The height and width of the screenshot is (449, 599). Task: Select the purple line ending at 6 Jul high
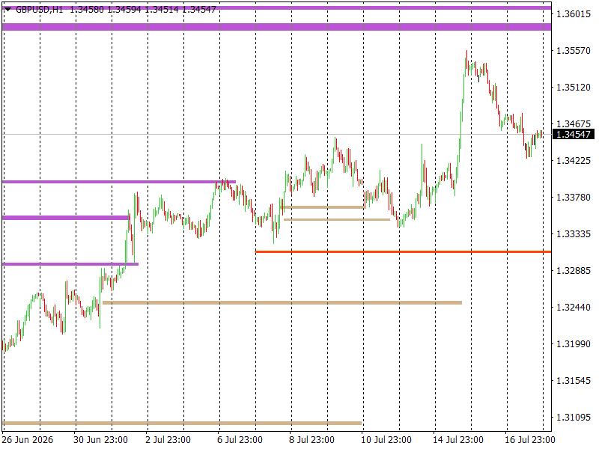(x=119, y=182)
